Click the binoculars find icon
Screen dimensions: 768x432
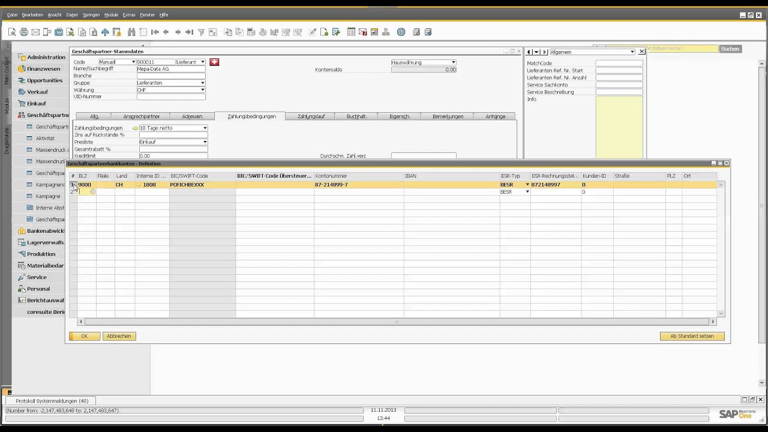[x=131, y=32]
